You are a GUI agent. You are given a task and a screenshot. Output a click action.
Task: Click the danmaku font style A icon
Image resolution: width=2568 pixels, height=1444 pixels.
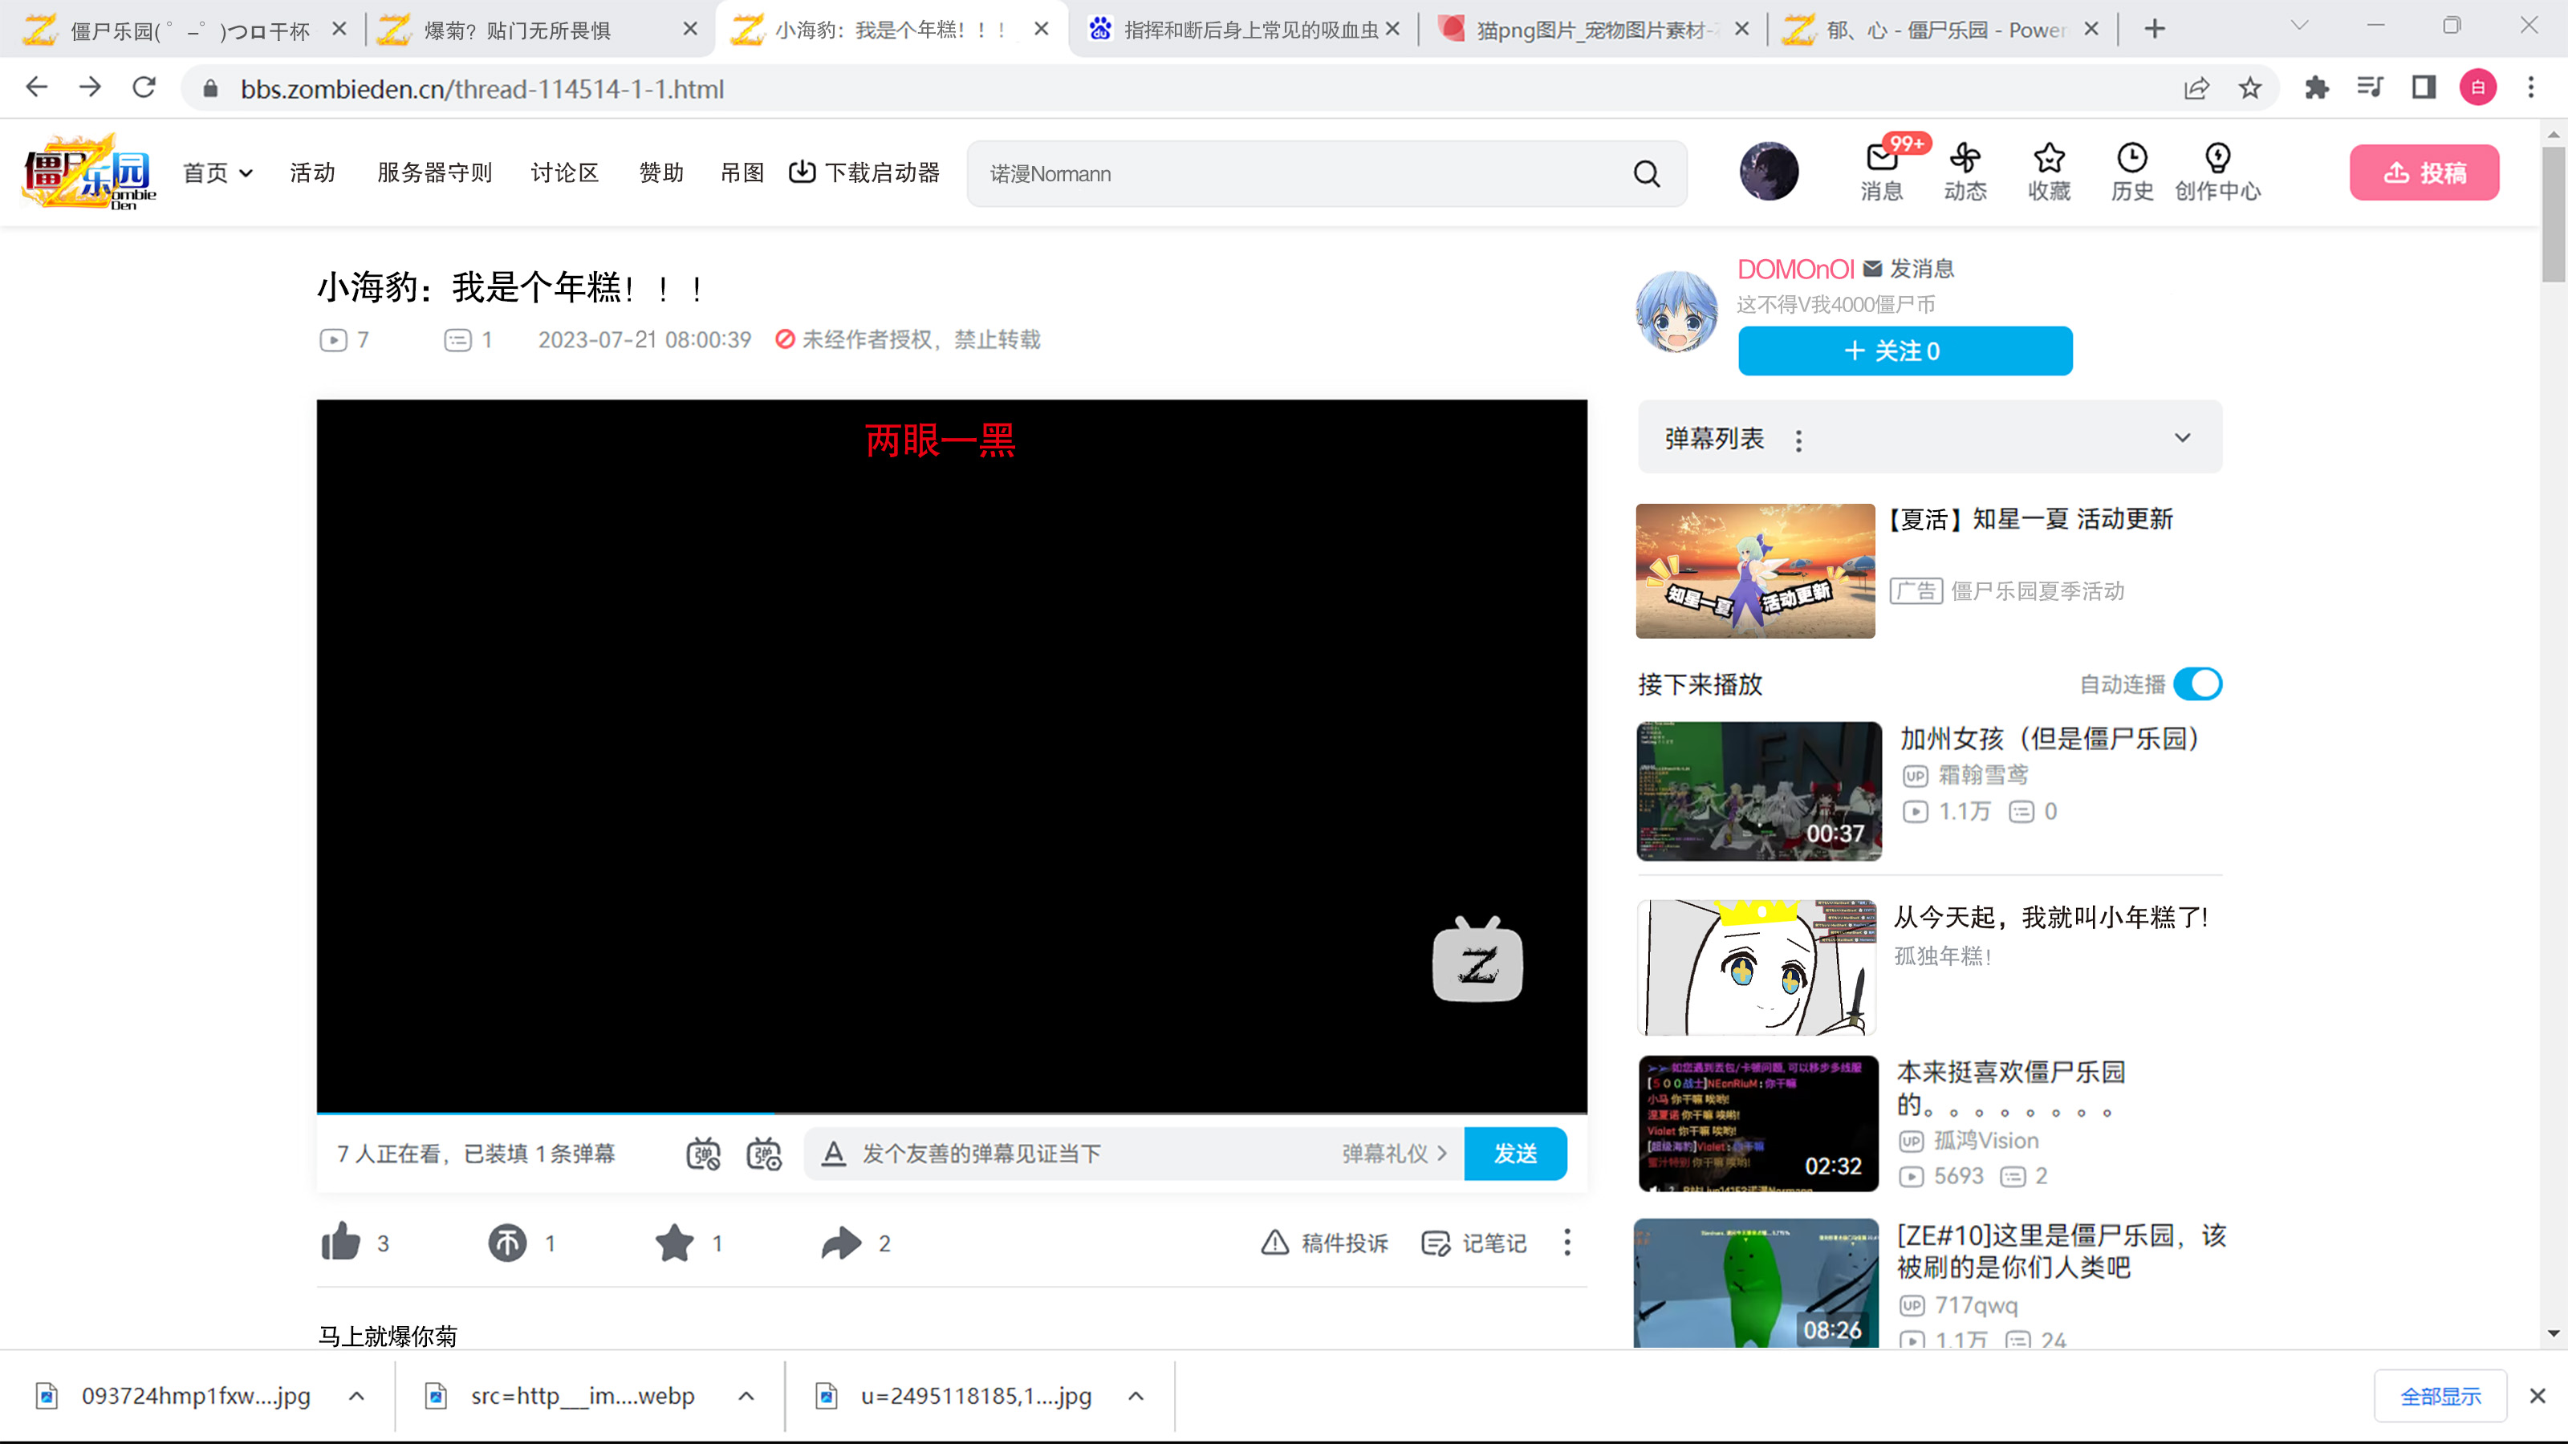834,1153
